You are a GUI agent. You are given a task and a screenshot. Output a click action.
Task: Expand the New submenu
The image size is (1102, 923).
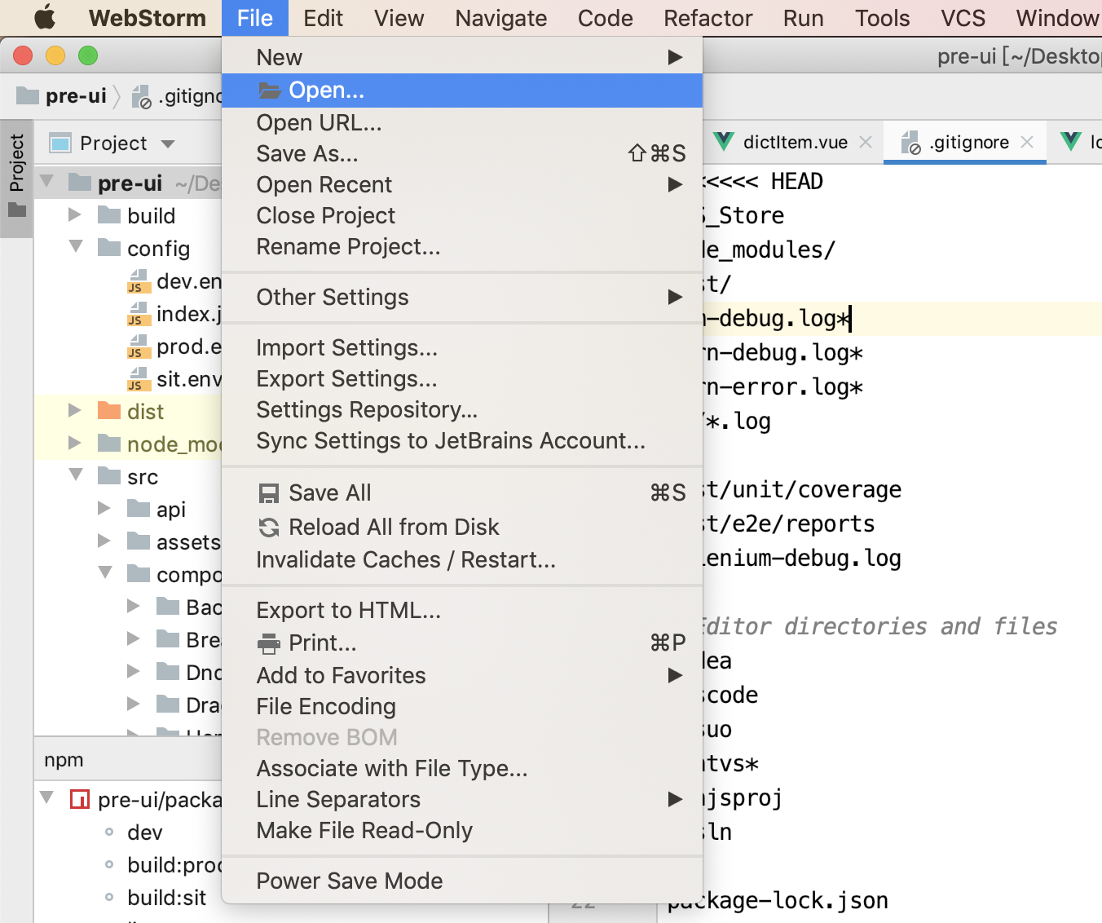(x=461, y=57)
